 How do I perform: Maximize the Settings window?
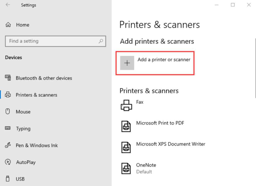(233, 5)
